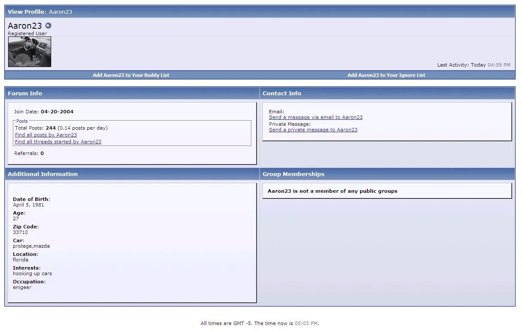Click the Contact Info section header
Screen dimensions: 522x331
(x=282, y=93)
